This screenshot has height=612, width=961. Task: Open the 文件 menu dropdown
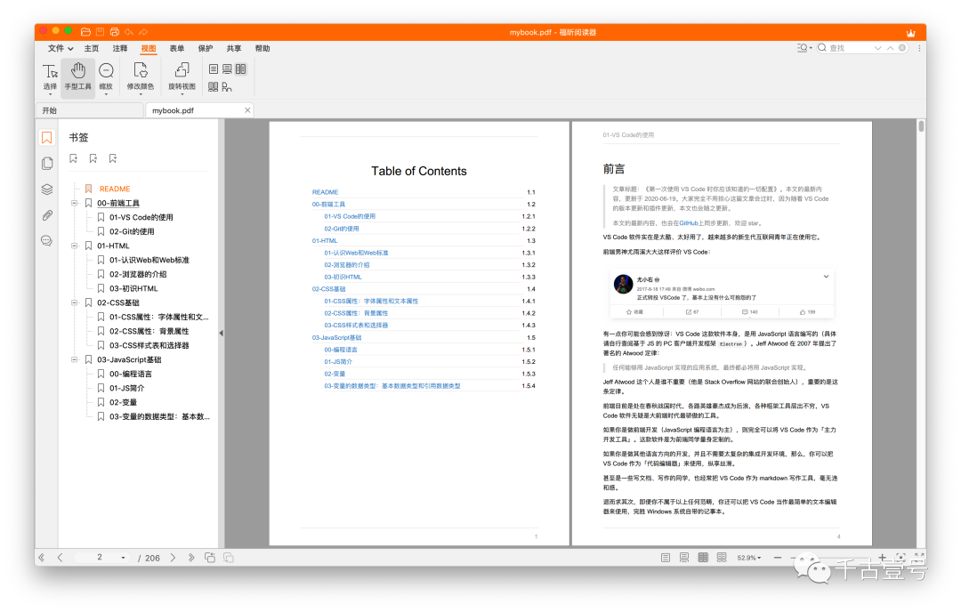tap(61, 48)
